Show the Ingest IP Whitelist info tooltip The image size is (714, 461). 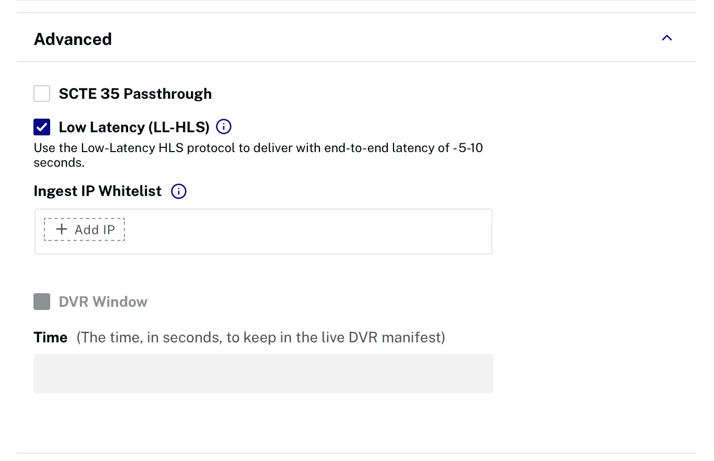pos(179,191)
